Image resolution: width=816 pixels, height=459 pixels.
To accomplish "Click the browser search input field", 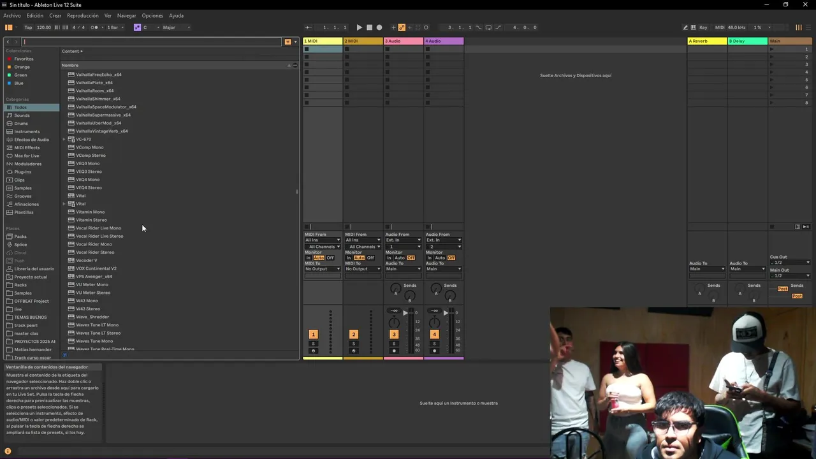I will (152, 41).
